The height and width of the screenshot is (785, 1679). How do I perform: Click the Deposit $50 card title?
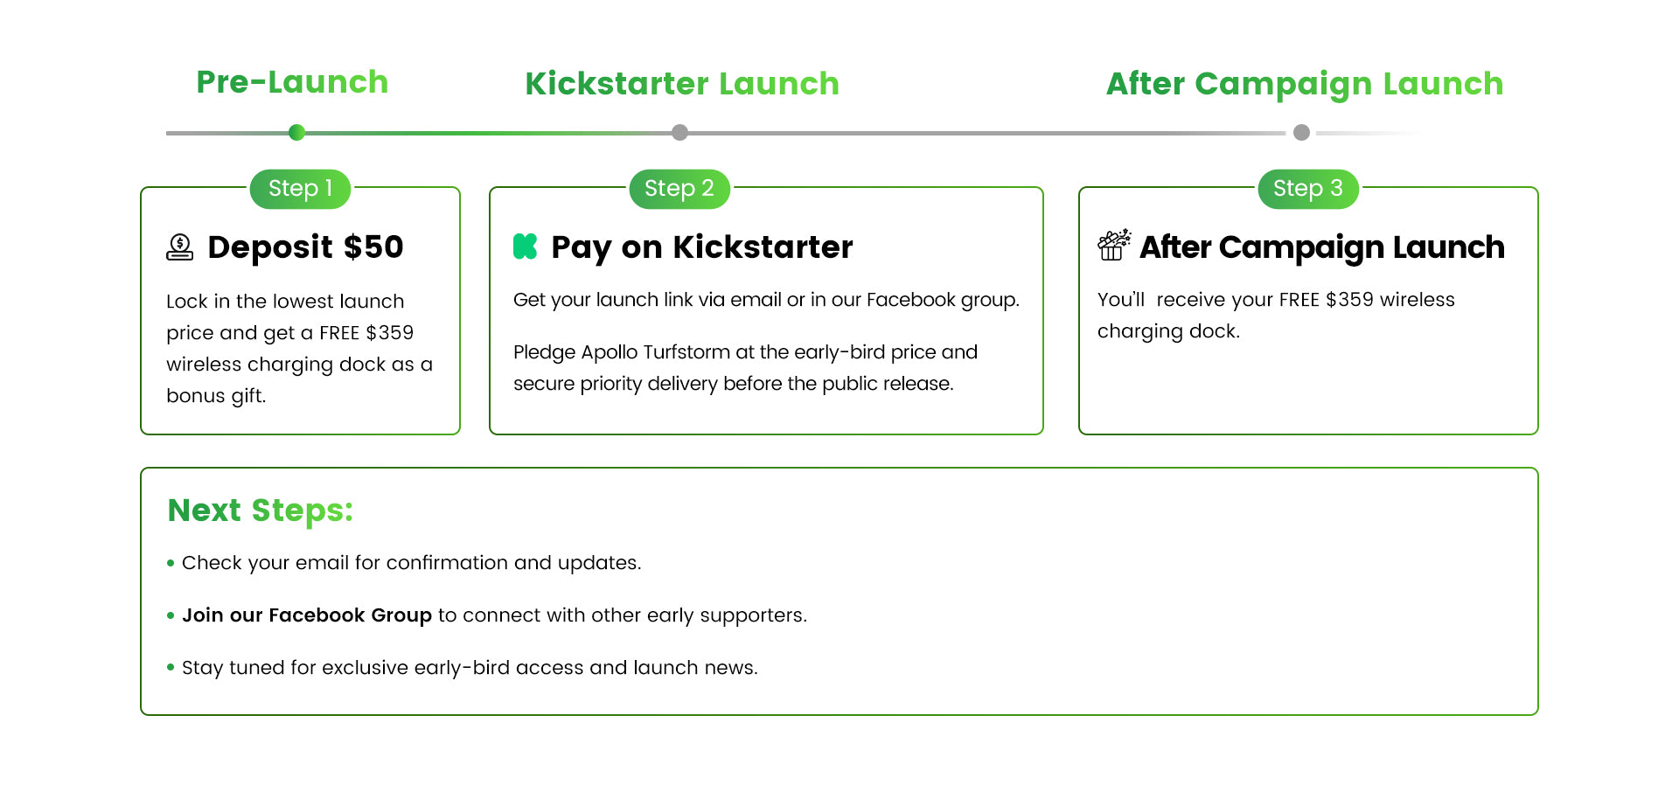305,247
